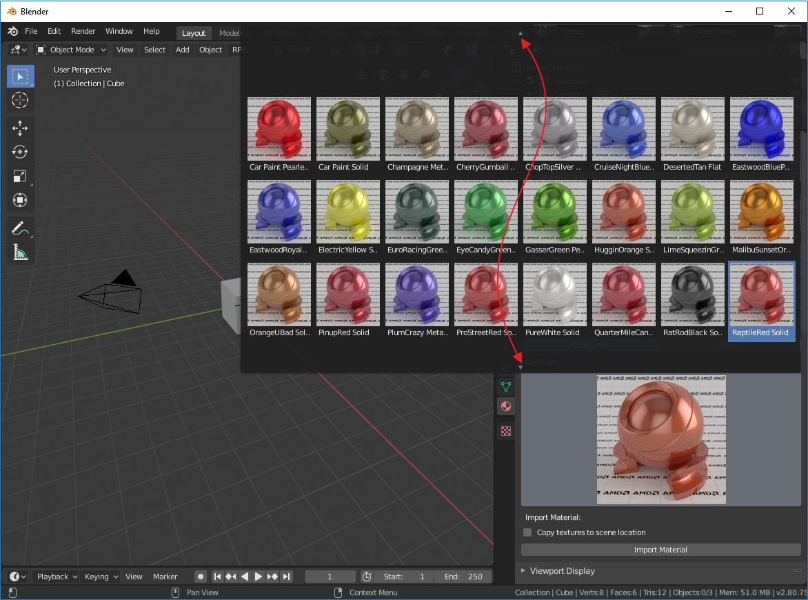The image size is (808, 600).
Task: Open the Texture properties tab icon
Action: coord(506,431)
